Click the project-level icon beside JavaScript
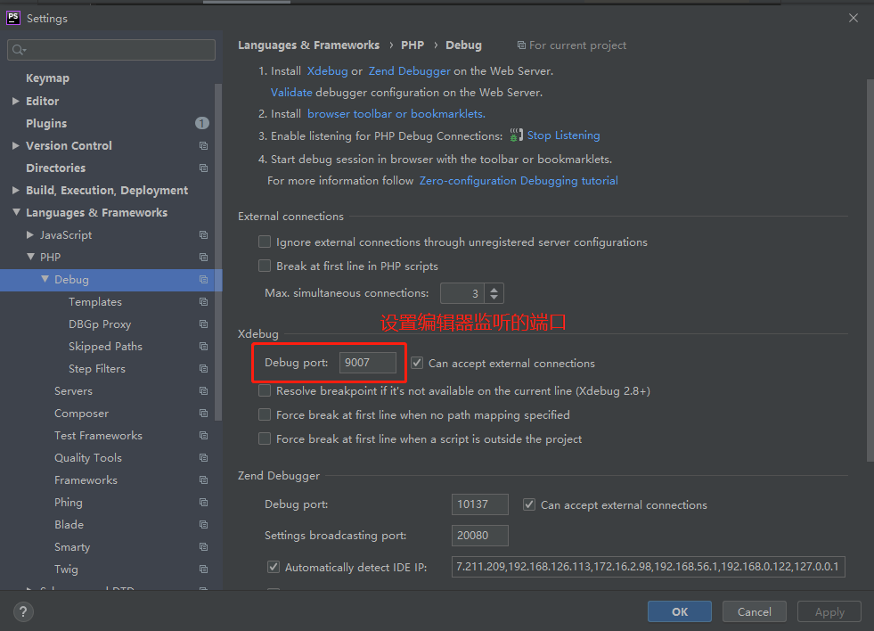Viewport: 874px width, 631px height. coord(203,234)
